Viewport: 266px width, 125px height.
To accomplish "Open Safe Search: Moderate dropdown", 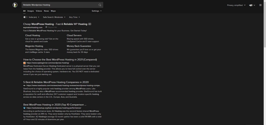I will point(54,17).
